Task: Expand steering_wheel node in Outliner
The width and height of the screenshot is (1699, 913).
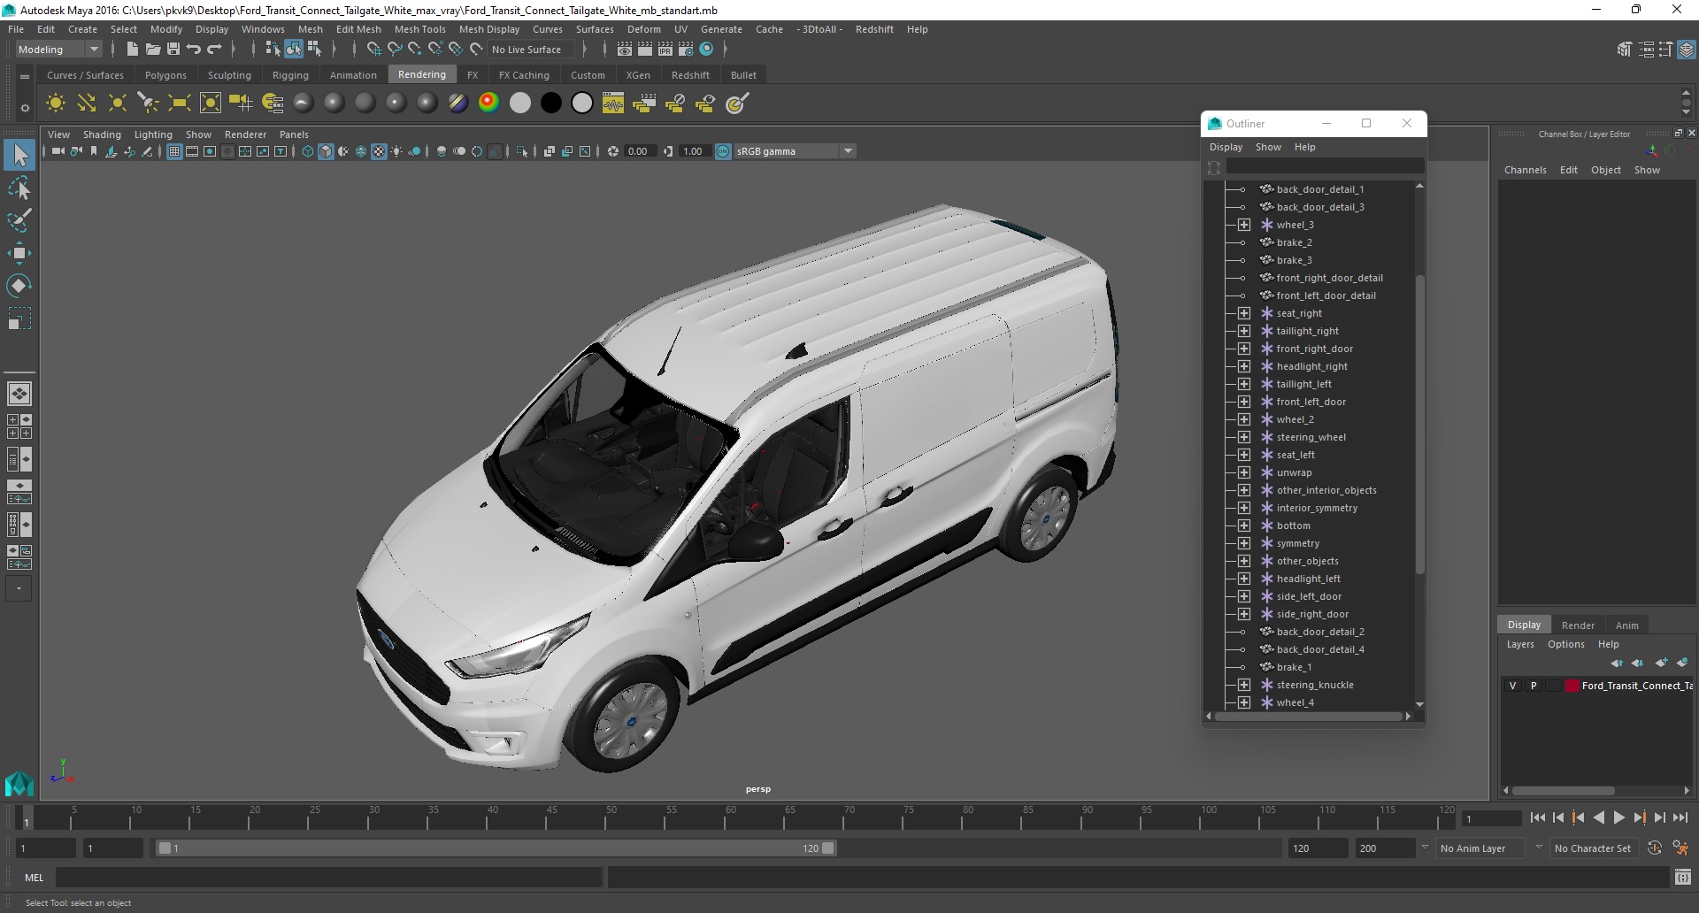Action: tap(1243, 437)
